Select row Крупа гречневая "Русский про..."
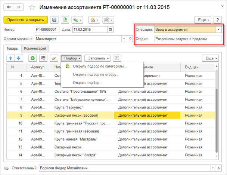The height and width of the screenshot is (175, 227). pos(111,123)
